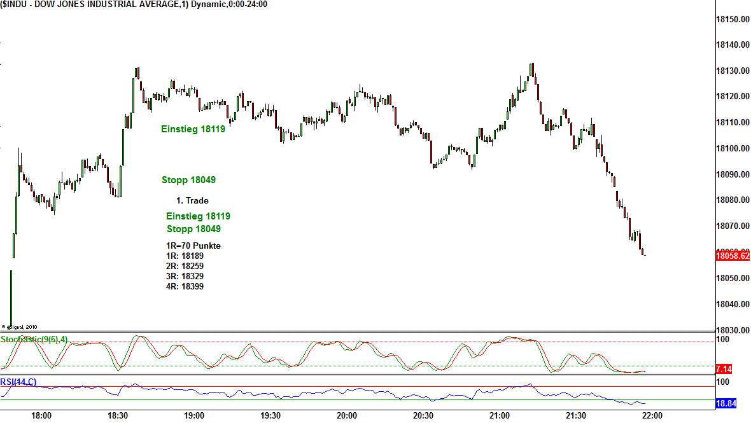Select the RSI(14,C) indicator label
This screenshot has width=751, height=423.
pos(18,382)
